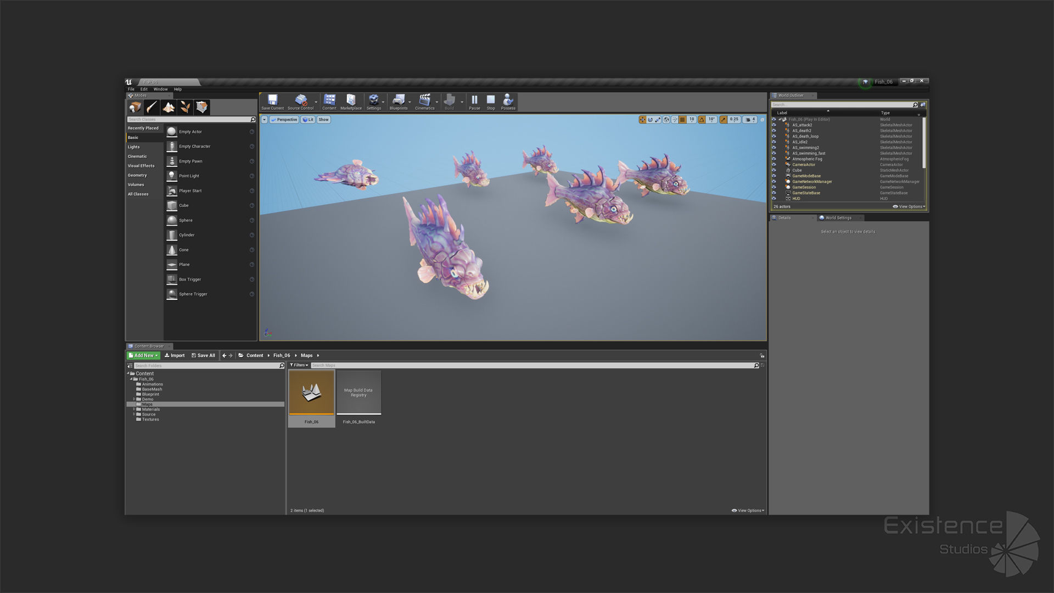This screenshot has height=593, width=1054.
Task: Open the Window menu
Action: [x=161, y=89]
